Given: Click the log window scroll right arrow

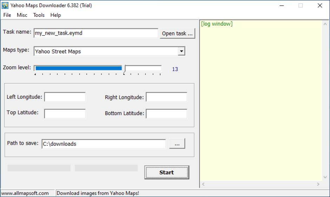Looking at the screenshot, I should pos(318,184).
